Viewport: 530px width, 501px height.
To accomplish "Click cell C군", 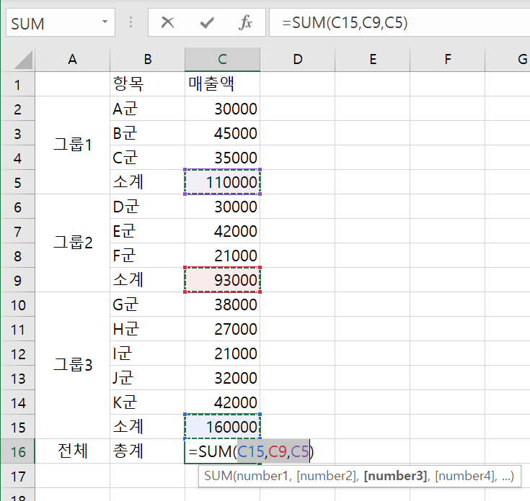I will (147, 158).
